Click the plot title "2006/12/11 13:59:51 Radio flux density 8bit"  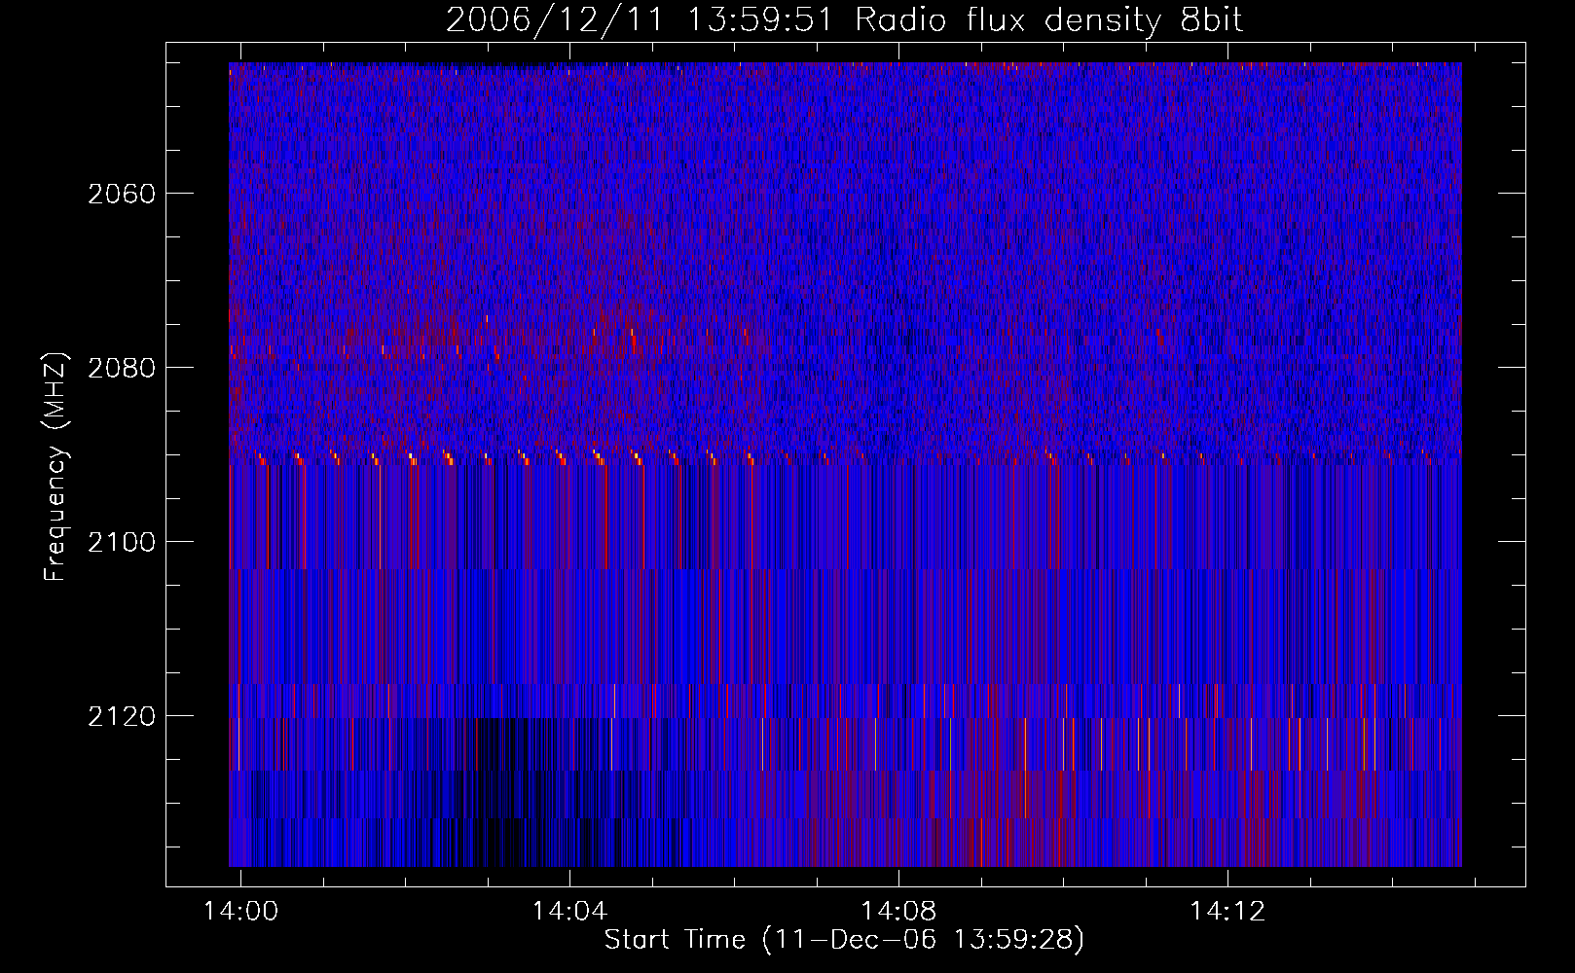tap(845, 19)
